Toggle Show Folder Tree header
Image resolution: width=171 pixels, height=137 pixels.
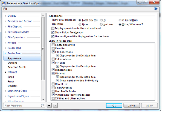(53, 32)
